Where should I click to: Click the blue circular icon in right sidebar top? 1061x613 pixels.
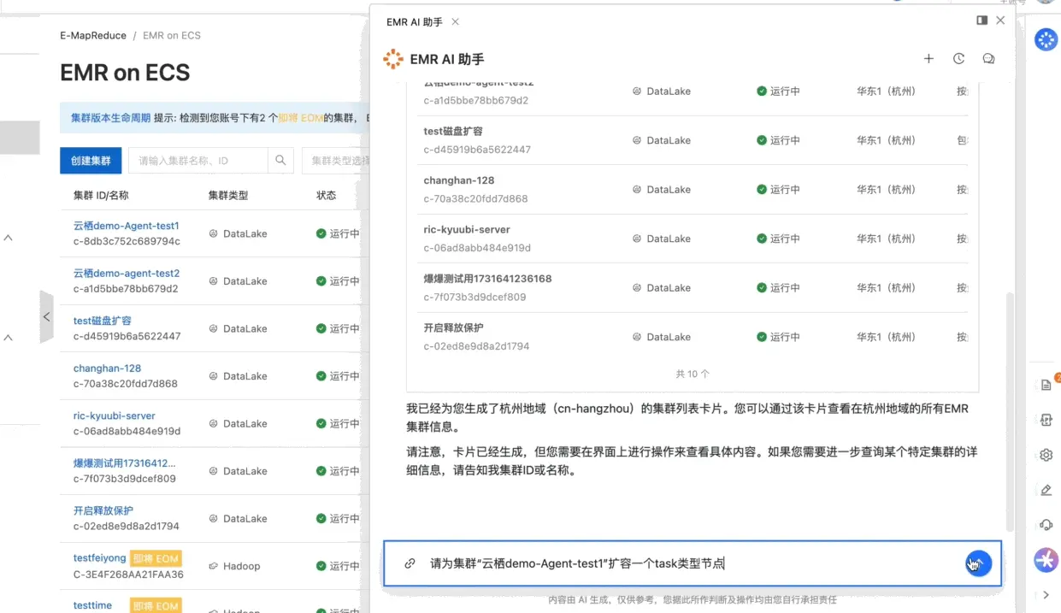(x=1046, y=39)
